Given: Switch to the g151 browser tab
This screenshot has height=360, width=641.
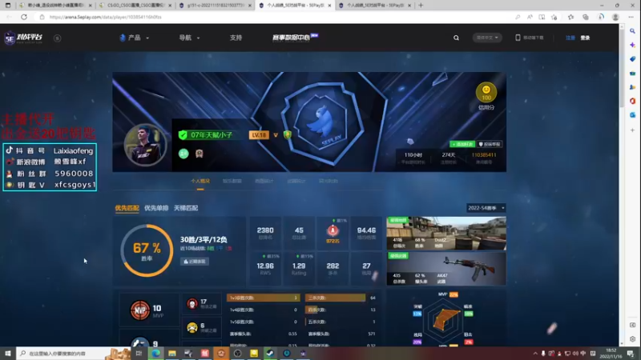Looking at the screenshot, I should tap(216, 6).
